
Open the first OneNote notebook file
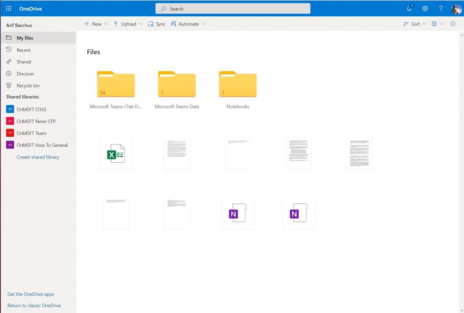point(237,212)
